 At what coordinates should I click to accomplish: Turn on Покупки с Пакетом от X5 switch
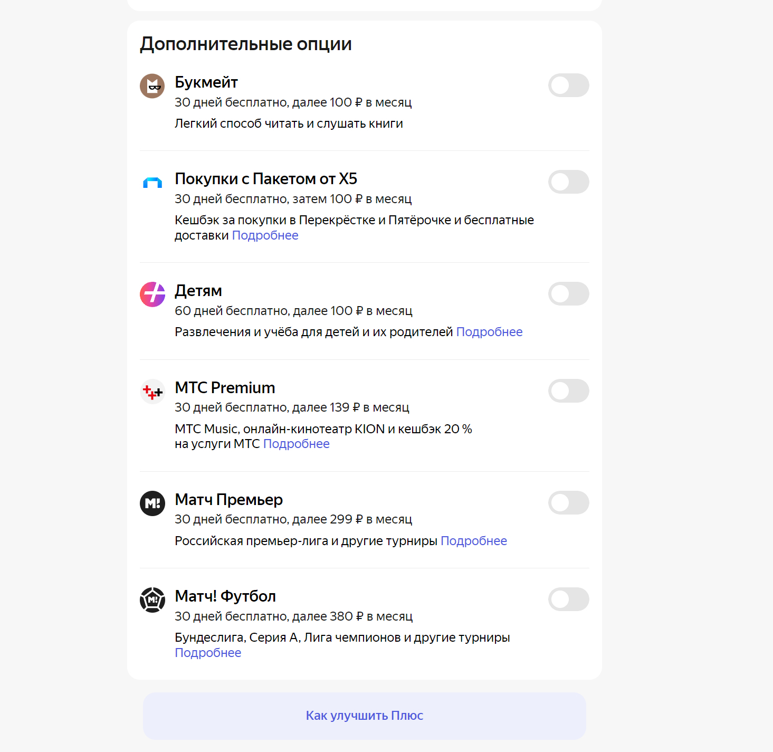pyautogui.click(x=569, y=182)
